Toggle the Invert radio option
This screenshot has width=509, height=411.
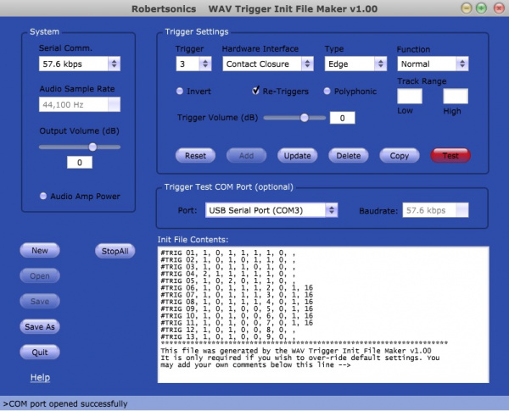(x=180, y=92)
